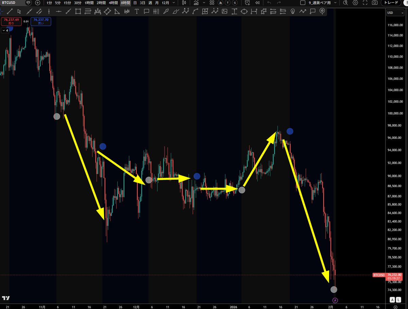Select the Text tool (T icon)

point(137,12)
